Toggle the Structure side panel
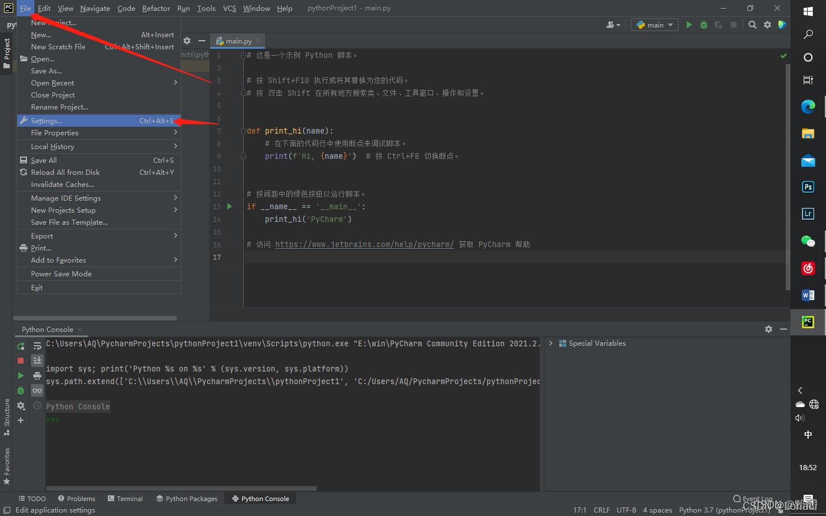The image size is (826, 516). 6,416
